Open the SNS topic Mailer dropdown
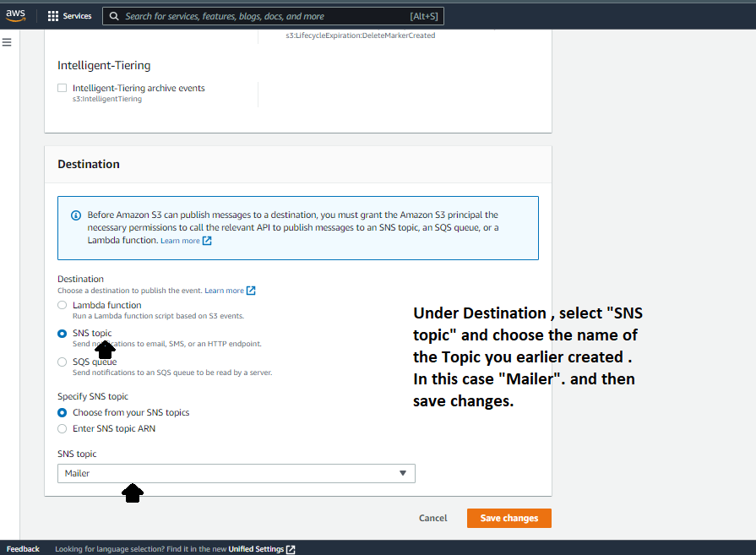756x555 pixels. pyautogui.click(x=237, y=474)
